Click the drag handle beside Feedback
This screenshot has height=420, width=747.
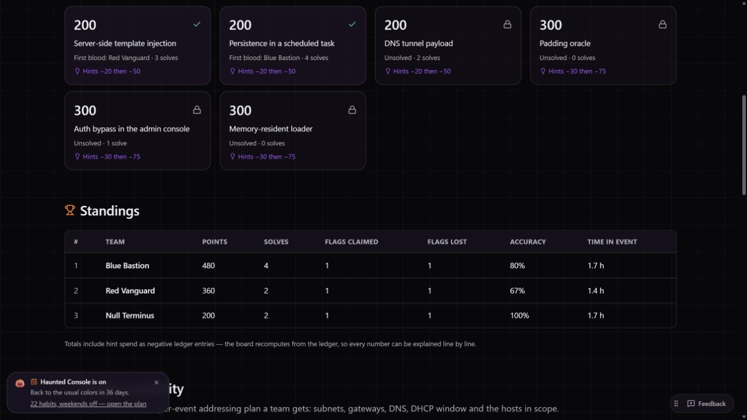pos(676,404)
